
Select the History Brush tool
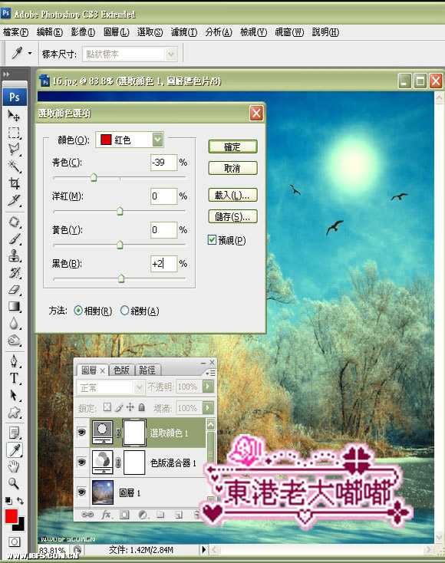[14, 272]
